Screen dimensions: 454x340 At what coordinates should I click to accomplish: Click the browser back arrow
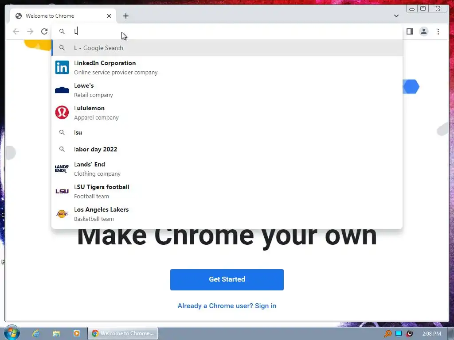coord(16,31)
